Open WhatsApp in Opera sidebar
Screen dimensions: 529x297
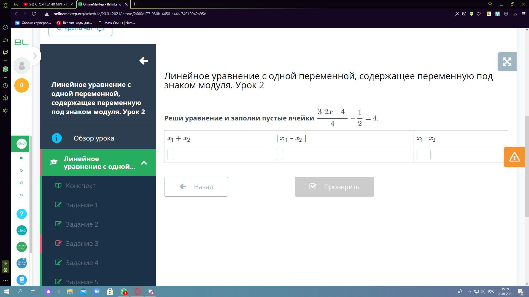[5, 69]
